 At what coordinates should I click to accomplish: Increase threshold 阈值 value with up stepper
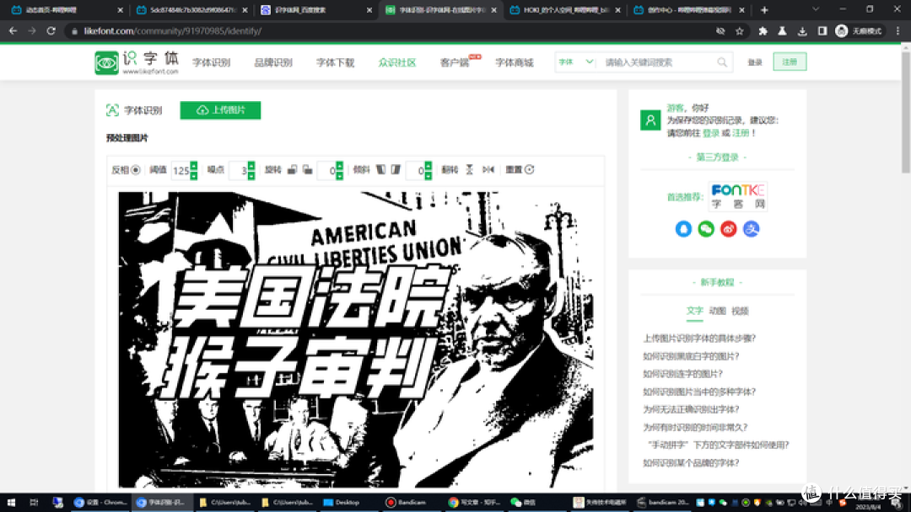click(193, 166)
